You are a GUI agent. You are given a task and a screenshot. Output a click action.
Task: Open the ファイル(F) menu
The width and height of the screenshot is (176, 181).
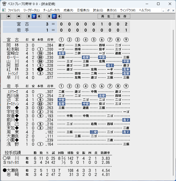(14, 10)
